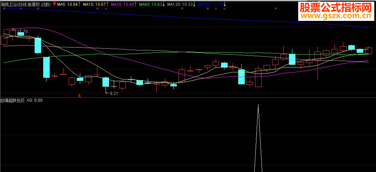
Task: Click the red up arrow after MA20 value
Action: pyautogui.click(x=136, y=4)
